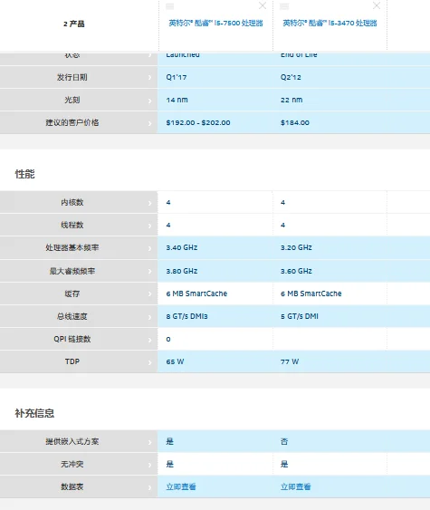Image resolution: width=430 pixels, height=510 pixels.
Task: Expand the 总线速度 row chevron
Action: (x=150, y=317)
